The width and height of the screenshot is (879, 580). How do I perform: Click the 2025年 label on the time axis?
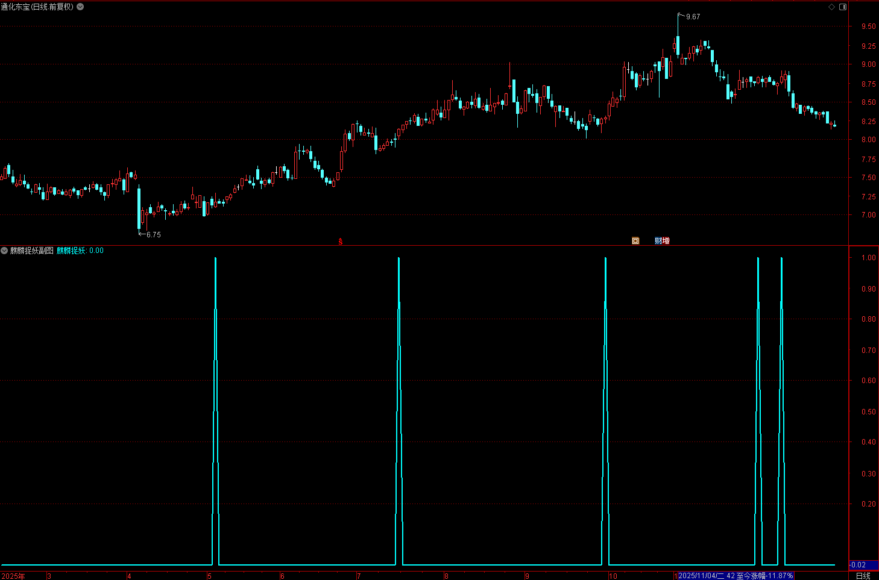click(x=13, y=576)
